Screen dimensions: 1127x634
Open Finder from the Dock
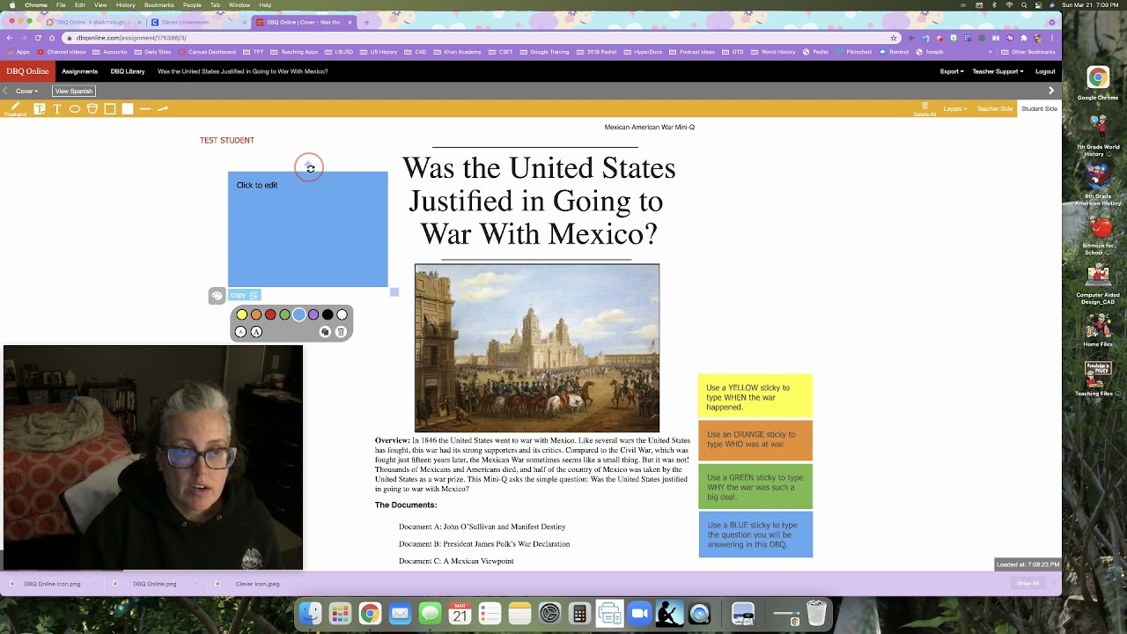point(310,614)
